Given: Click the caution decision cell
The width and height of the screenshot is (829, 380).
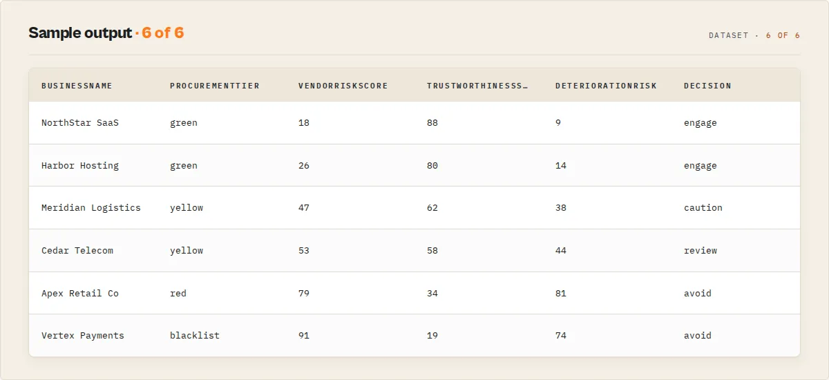Looking at the screenshot, I should (x=703, y=208).
